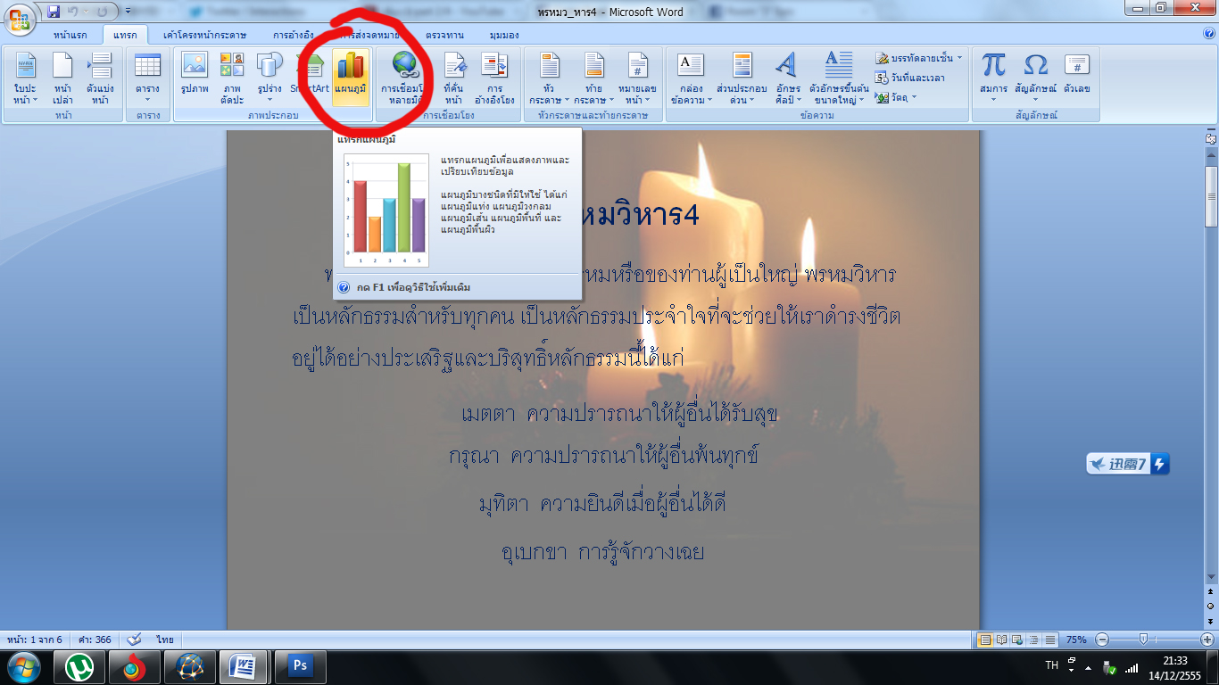Screen dimensions: 1219x685
Task: Click the Redo arrow in the Quick Access Toolbar
Action: pos(104,12)
